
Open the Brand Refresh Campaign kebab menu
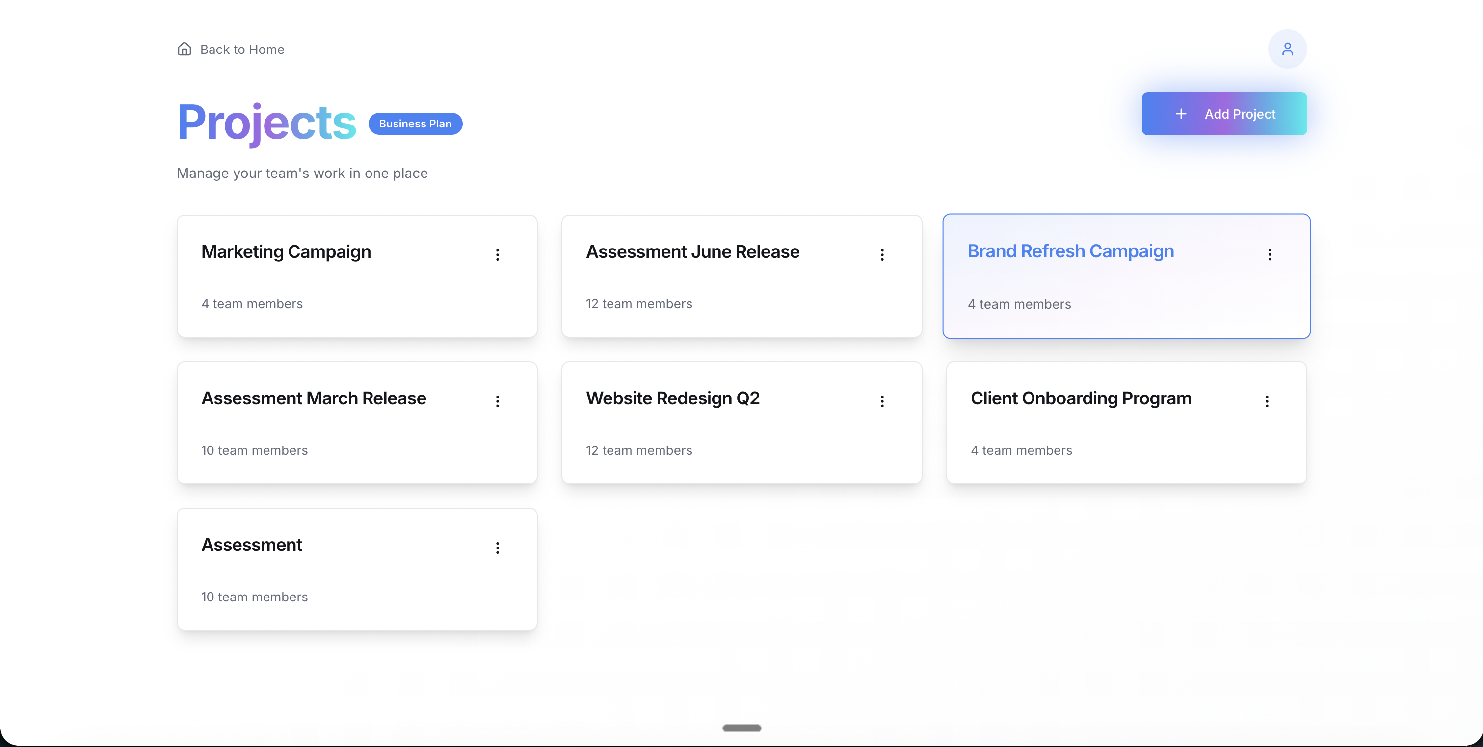(1270, 254)
